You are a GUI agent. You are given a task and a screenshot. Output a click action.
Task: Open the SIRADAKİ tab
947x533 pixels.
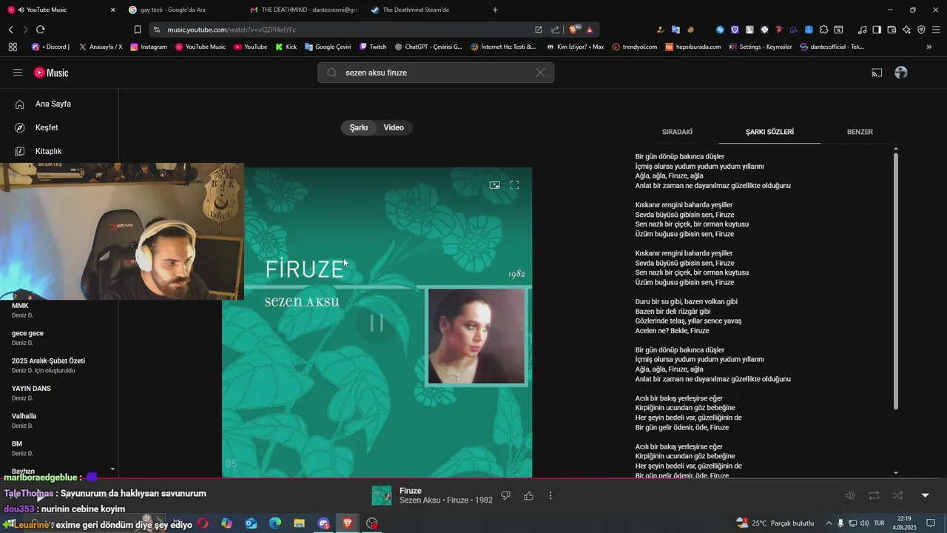coord(677,132)
